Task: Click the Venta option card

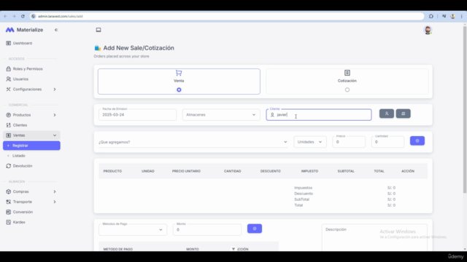Action: [179, 82]
